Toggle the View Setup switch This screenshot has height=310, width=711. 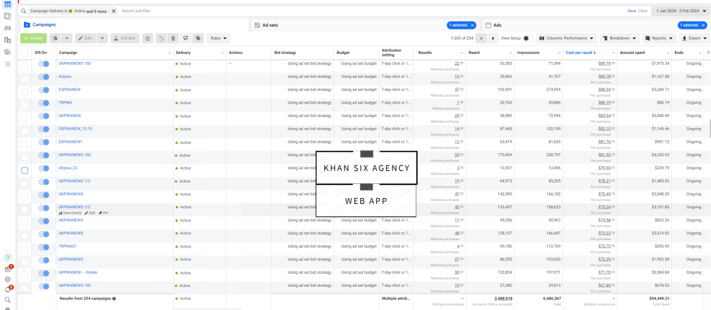528,39
